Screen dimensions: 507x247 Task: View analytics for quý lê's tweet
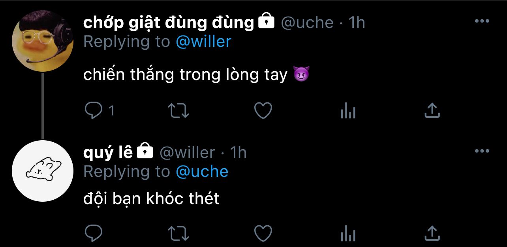coord(348,233)
